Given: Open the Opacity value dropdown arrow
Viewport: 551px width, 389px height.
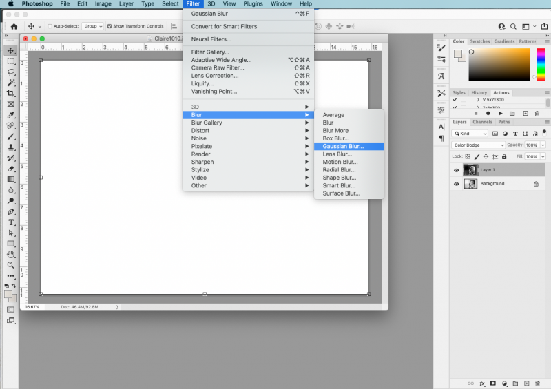Looking at the screenshot, I should [x=543, y=145].
